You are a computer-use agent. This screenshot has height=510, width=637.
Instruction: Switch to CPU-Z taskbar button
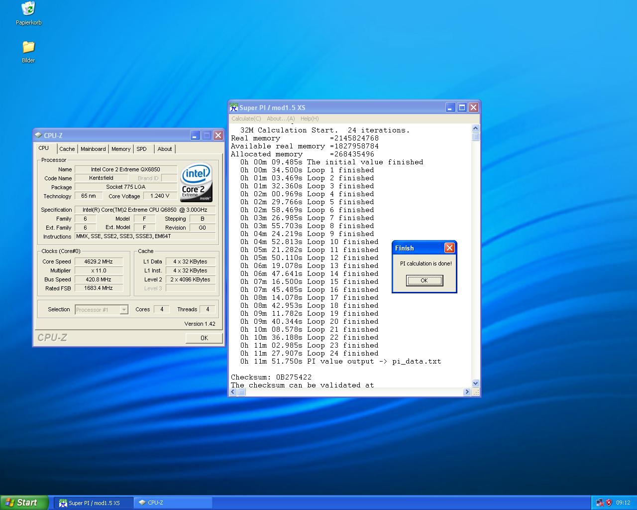(173, 503)
